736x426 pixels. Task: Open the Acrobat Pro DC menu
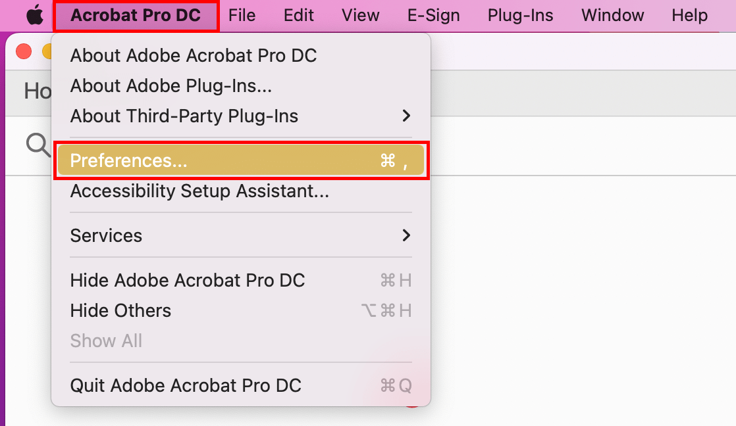click(x=136, y=15)
